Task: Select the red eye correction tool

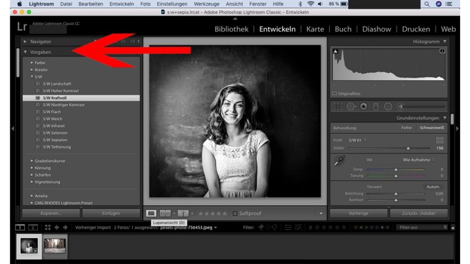Action: 364,106
